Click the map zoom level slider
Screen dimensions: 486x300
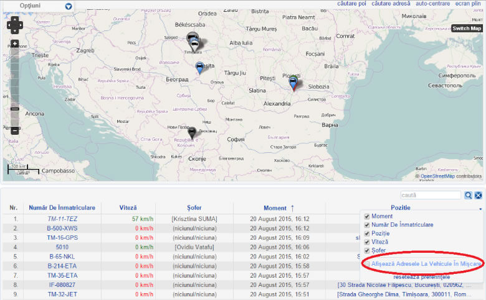15,109
